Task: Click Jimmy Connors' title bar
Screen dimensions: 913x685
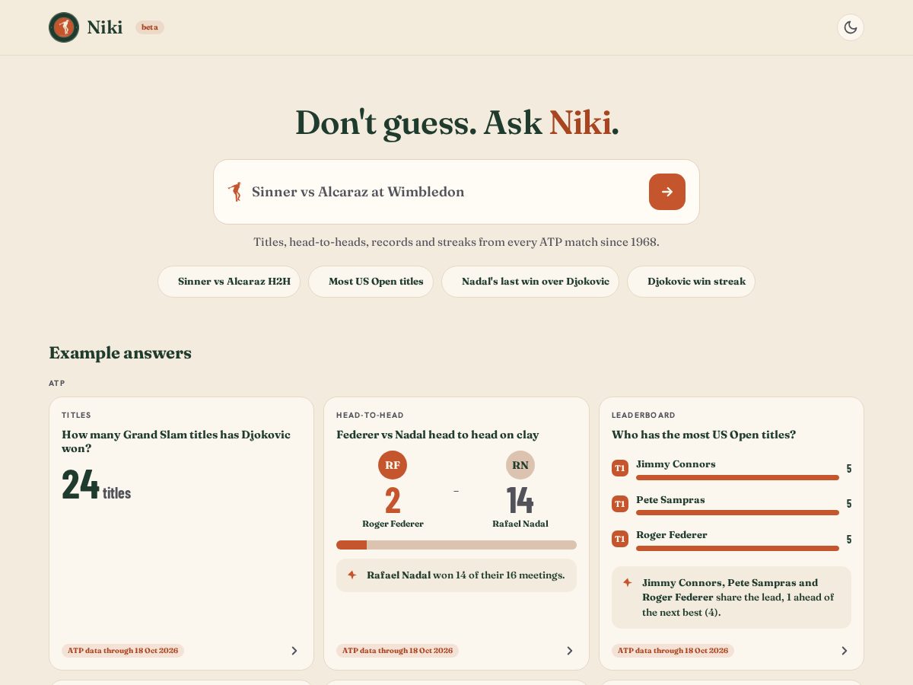Action: click(737, 477)
